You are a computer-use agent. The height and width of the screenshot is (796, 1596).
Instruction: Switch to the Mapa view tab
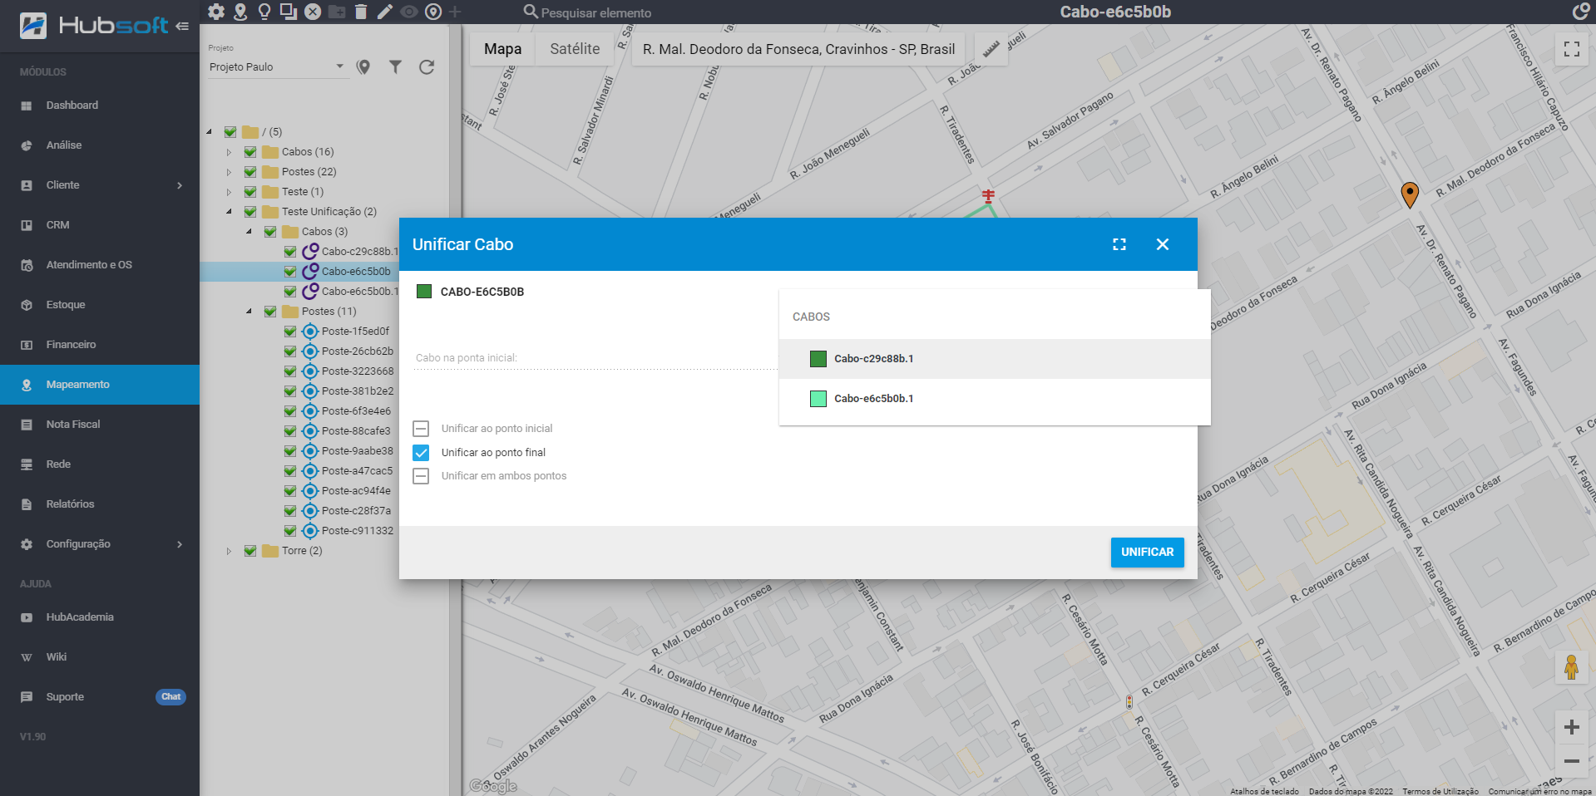click(503, 49)
